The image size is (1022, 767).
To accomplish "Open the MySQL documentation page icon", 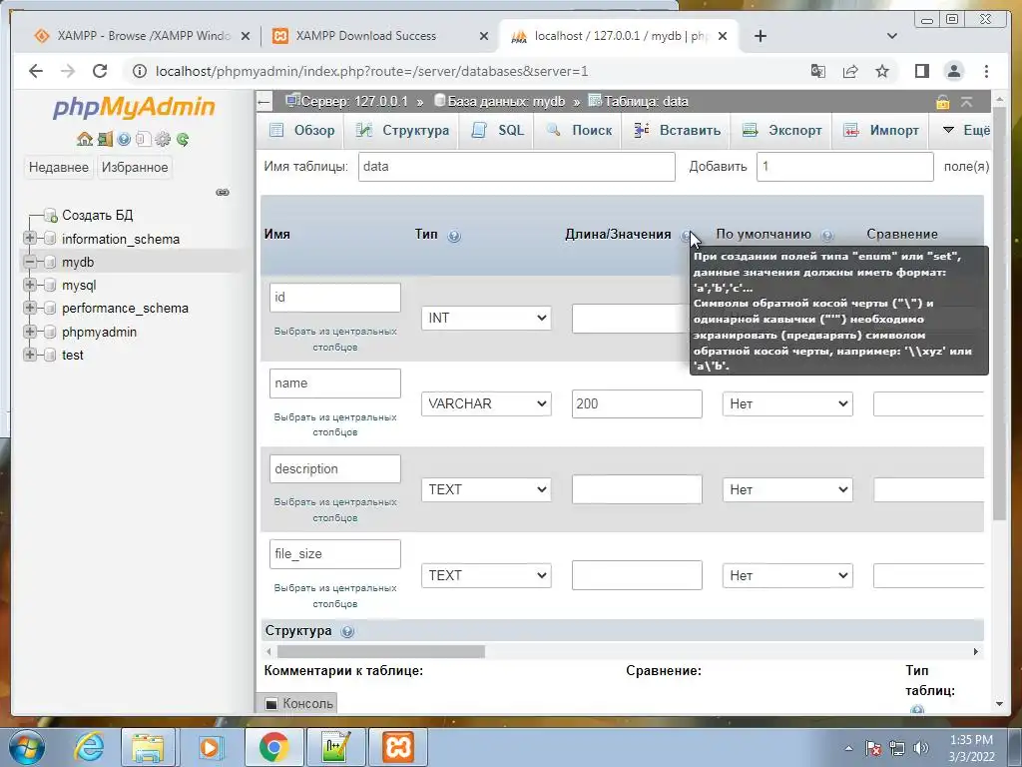I will [144, 139].
